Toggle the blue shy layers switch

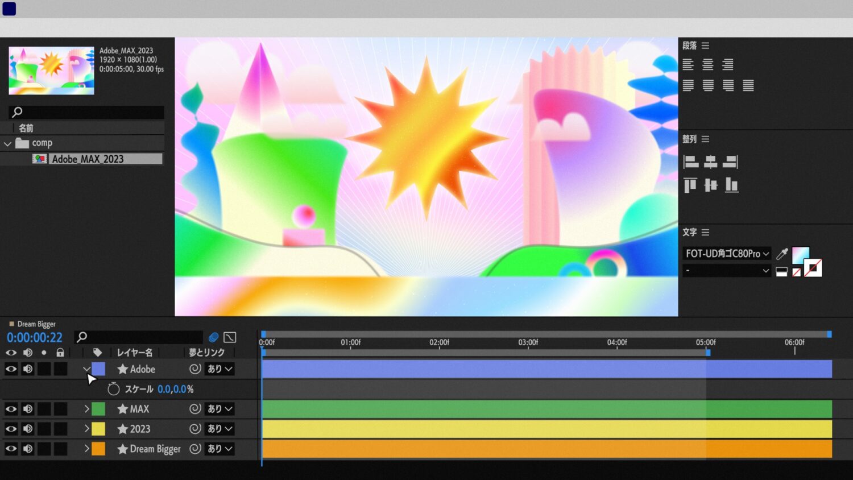tap(213, 337)
